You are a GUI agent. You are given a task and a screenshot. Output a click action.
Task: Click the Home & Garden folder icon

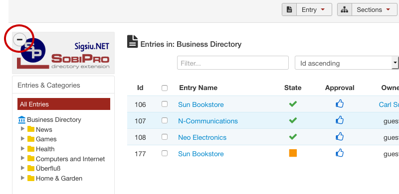point(31,178)
